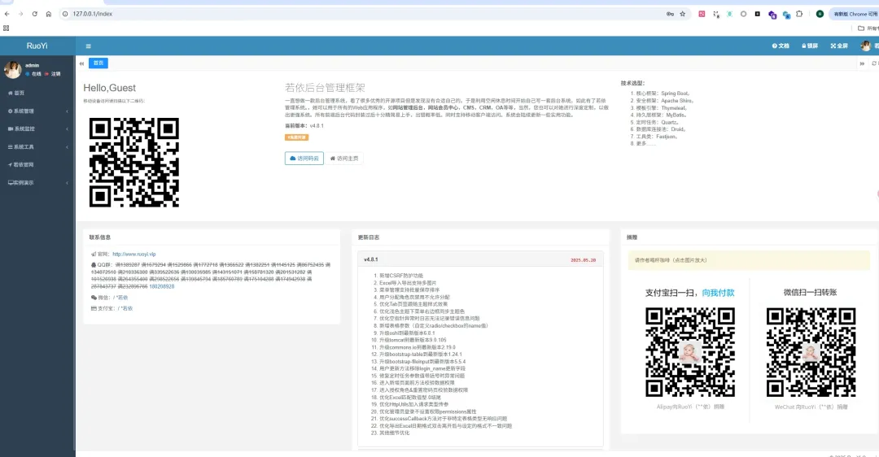Enter fullscreen via 全屏 in top bar
Screen dimensions: 879x457
(838, 46)
